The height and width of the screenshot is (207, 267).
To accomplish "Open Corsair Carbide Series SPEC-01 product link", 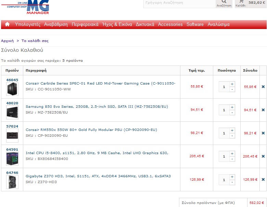I will tap(100, 83).
